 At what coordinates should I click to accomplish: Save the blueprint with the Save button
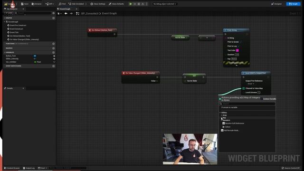(25, 4)
